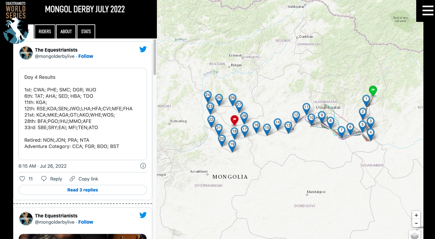Click the Twitter bird icon on second tweet
The width and height of the screenshot is (435, 239).
143,215
